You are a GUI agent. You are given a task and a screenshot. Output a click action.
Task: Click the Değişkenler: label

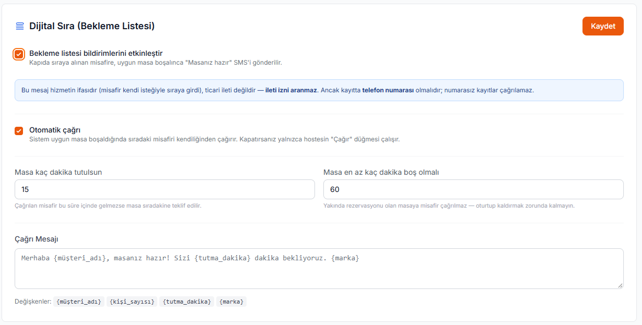33,302
